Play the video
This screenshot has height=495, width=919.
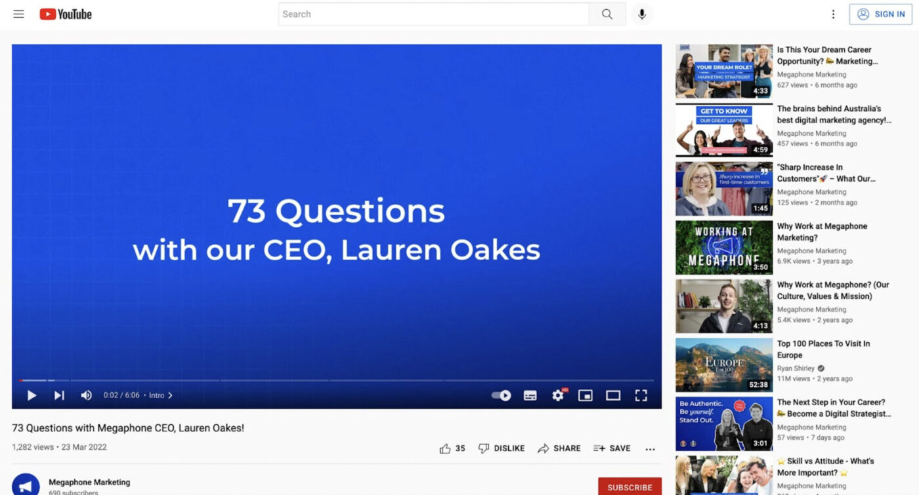click(31, 395)
